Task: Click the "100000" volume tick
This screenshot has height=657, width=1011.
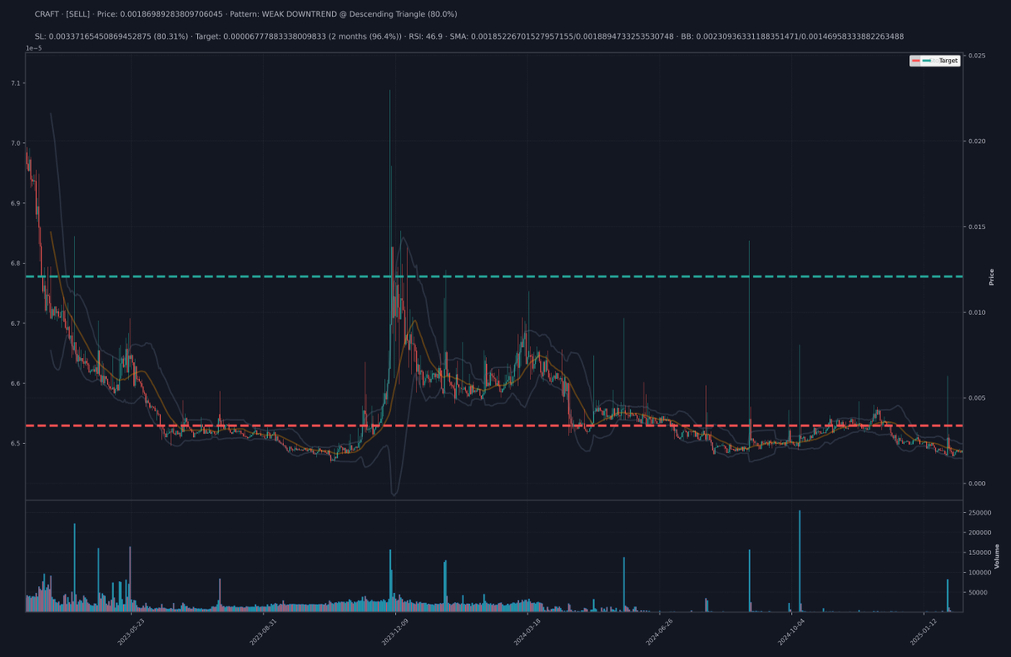Action: coord(979,573)
